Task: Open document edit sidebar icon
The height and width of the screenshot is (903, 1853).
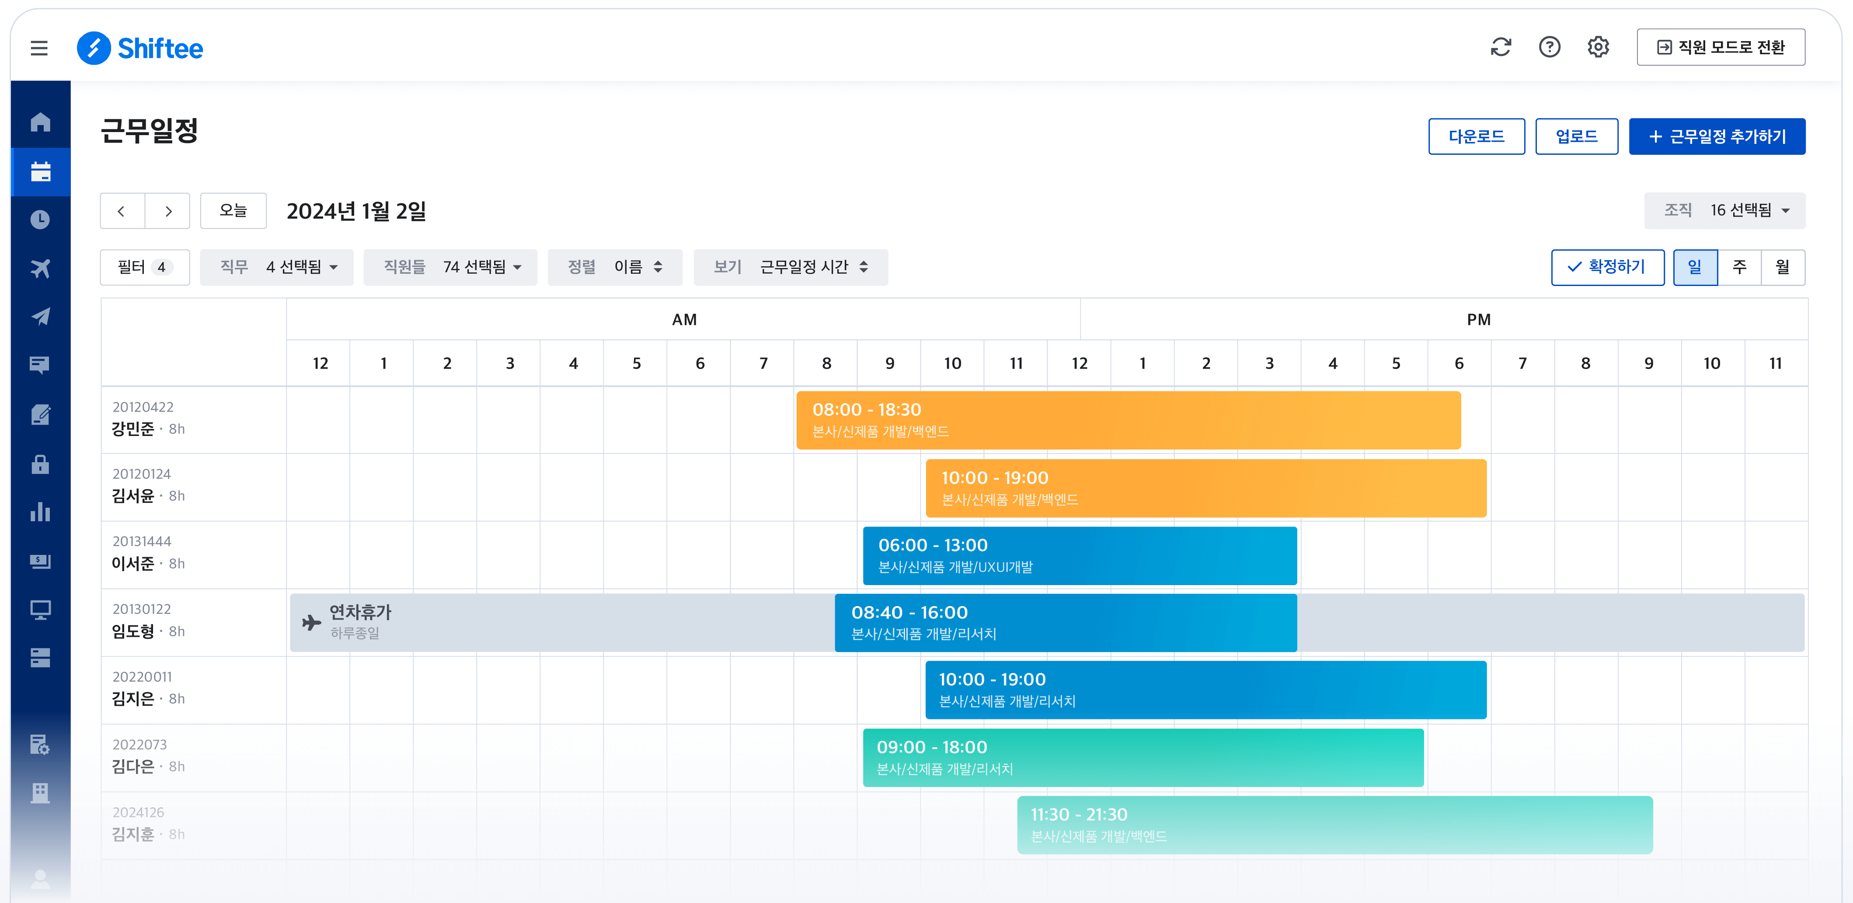Action: [x=40, y=415]
